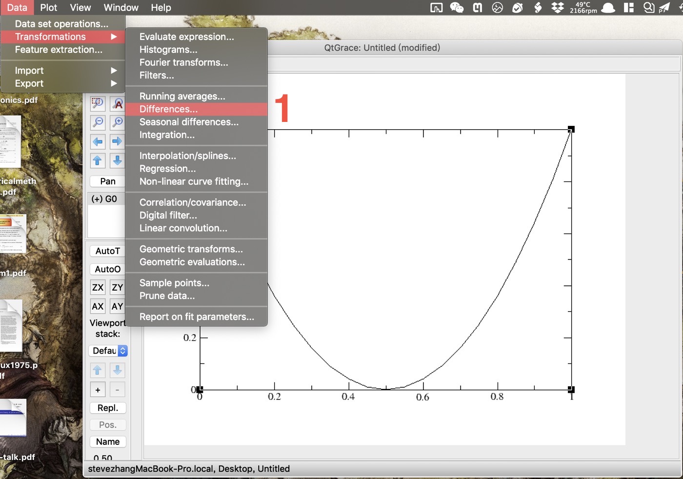
Task: Select the zoom region magnifier tool
Action: pos(98,103)
